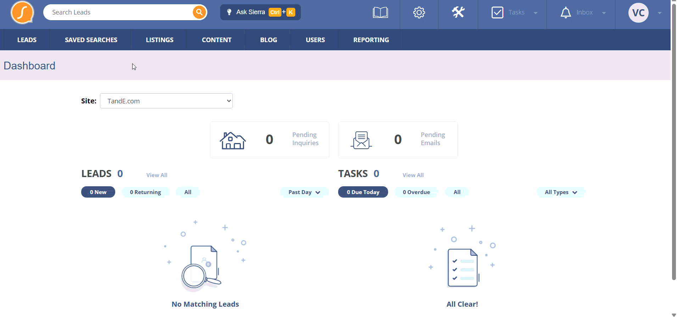
Task: Click the All Clear! text
Action: (462, 304)
